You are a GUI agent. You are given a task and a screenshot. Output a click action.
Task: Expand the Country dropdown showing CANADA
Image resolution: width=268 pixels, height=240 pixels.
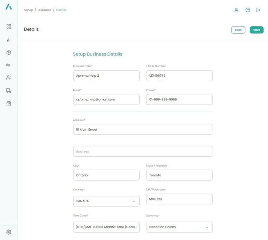click(106, 201)
